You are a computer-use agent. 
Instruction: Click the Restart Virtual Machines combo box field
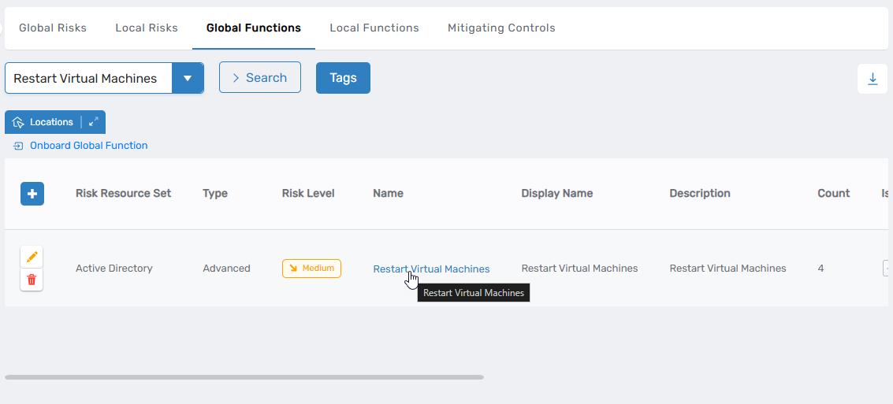pos(88,79)
